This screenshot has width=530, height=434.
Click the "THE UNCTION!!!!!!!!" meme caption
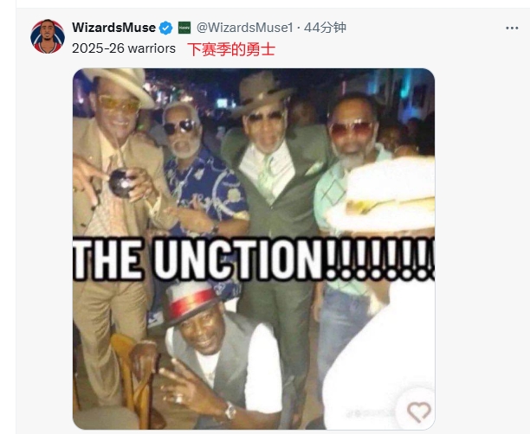coord(253,257)
